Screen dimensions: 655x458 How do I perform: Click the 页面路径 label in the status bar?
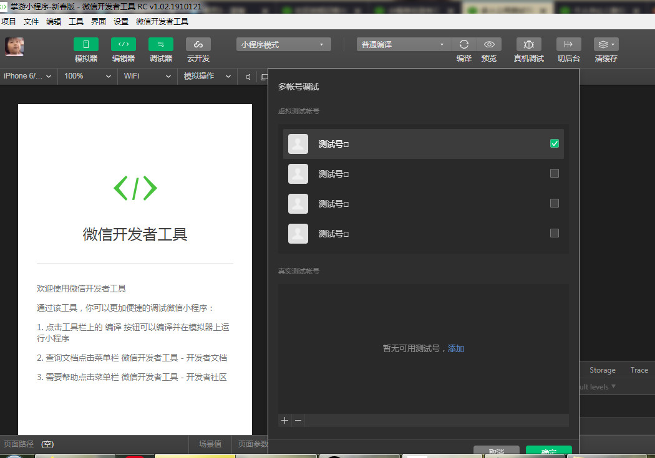coord(19,444)
